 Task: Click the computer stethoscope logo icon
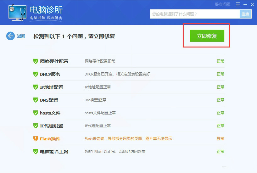[17, 13]
